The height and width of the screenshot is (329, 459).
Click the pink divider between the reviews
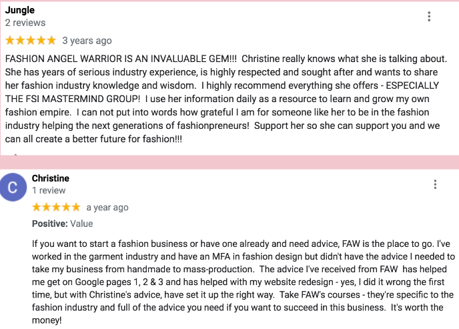point(229,162)
